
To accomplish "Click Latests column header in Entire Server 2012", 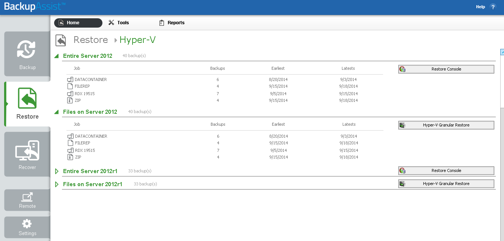I will pyautogui.click(x=348, y=68).
